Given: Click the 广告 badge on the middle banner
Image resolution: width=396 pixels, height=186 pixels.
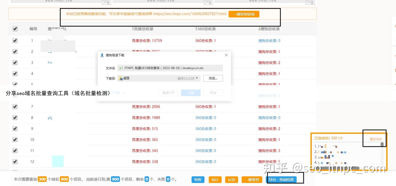Looking at the screenshot, I should [x=208, y=3].
